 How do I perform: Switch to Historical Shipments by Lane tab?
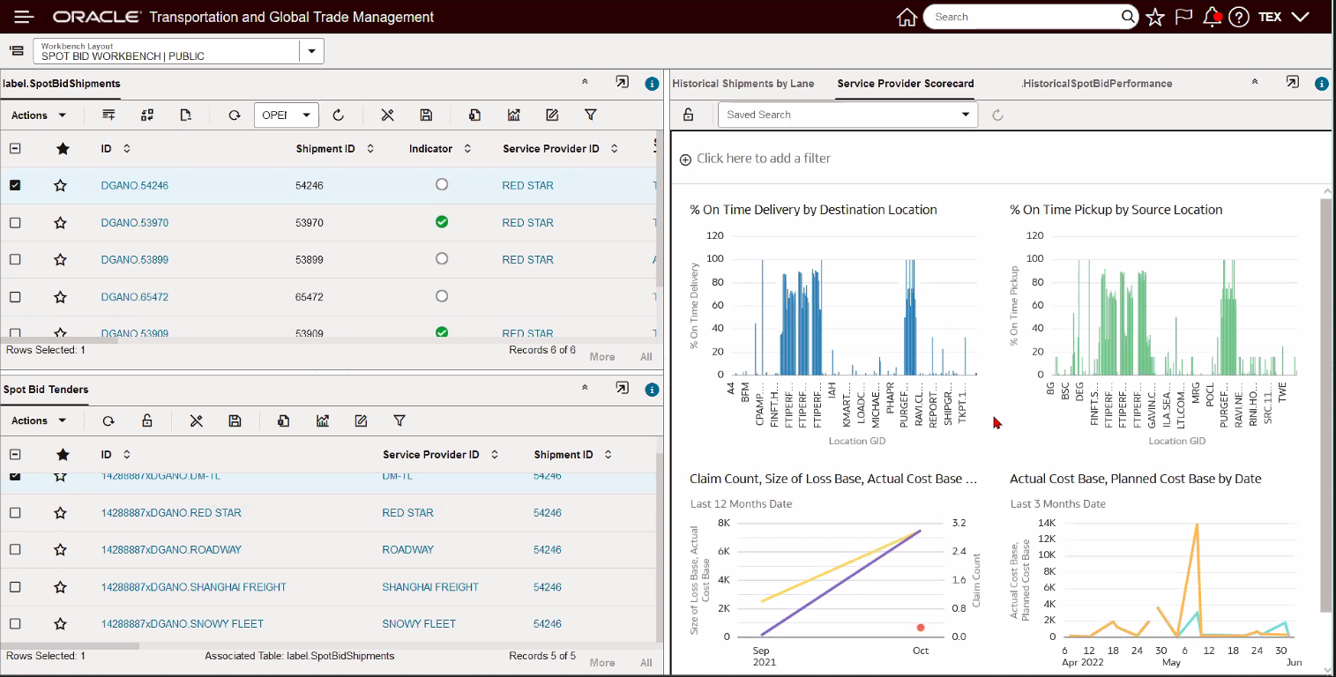(x=743, y=84)
